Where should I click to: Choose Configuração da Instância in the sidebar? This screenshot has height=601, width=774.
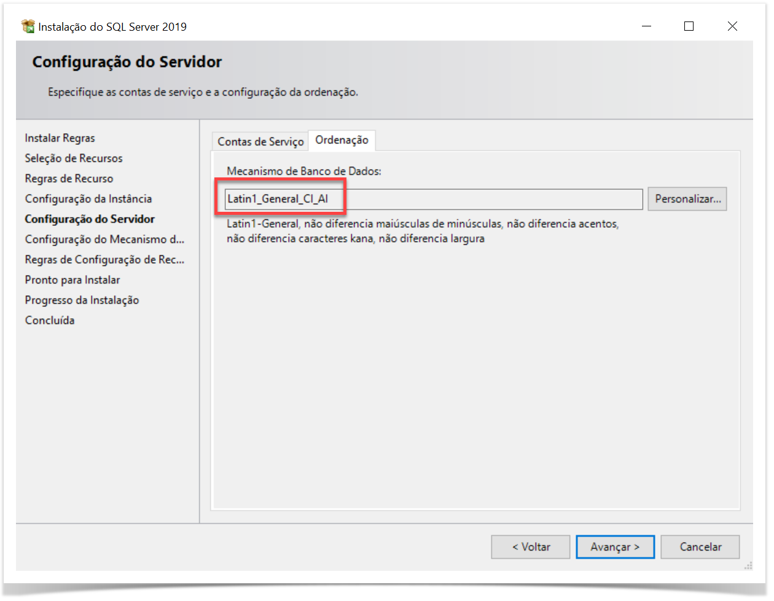(x=88, y=199)
